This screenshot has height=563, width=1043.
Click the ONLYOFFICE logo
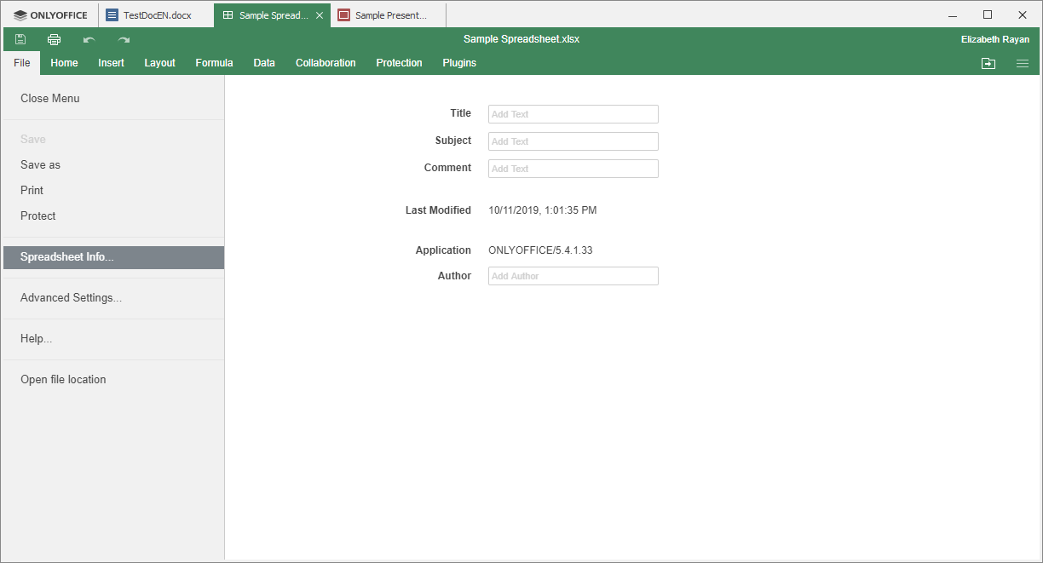tap(49, 14)
